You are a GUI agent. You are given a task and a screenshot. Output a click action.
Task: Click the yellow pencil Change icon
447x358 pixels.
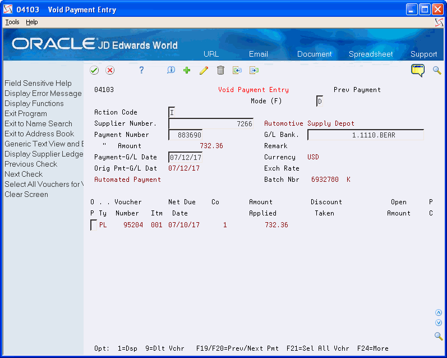point(204,70)
